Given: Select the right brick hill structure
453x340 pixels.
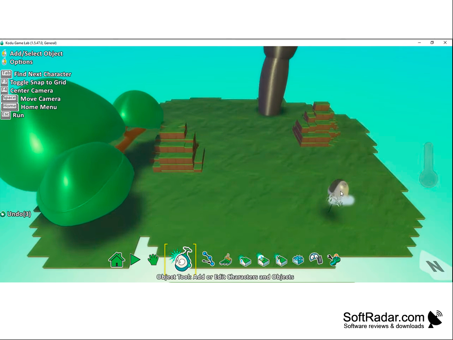Looking at the screenshot, I should point(316,124).
